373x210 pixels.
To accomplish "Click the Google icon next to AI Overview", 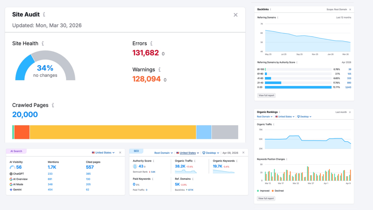I will pos(11,179).
